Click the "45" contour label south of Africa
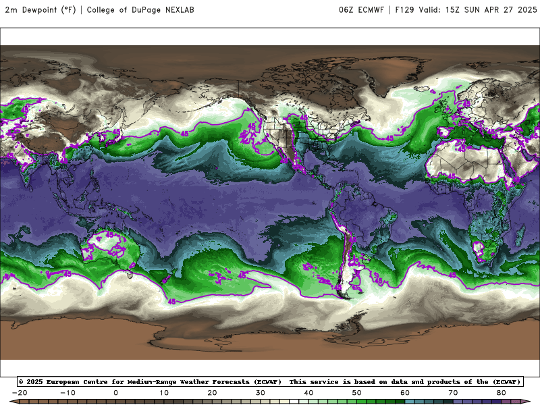 452,275
